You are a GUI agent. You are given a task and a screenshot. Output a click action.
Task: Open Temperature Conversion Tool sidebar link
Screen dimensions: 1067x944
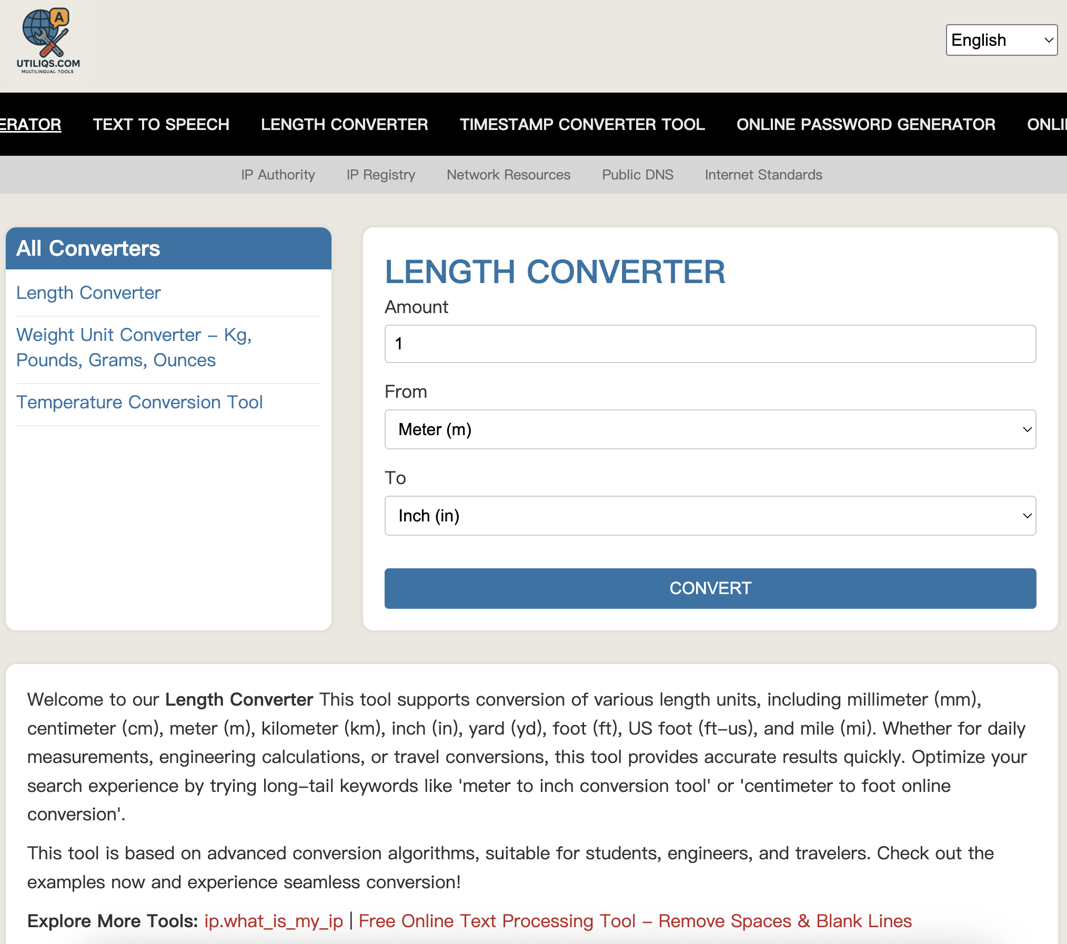pyautogui.click(x=139, y=402)
